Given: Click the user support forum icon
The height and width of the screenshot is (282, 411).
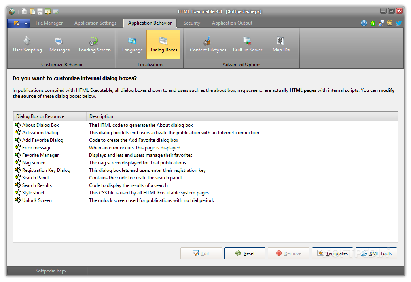Looking at the screenshot, I should point(381,23).
